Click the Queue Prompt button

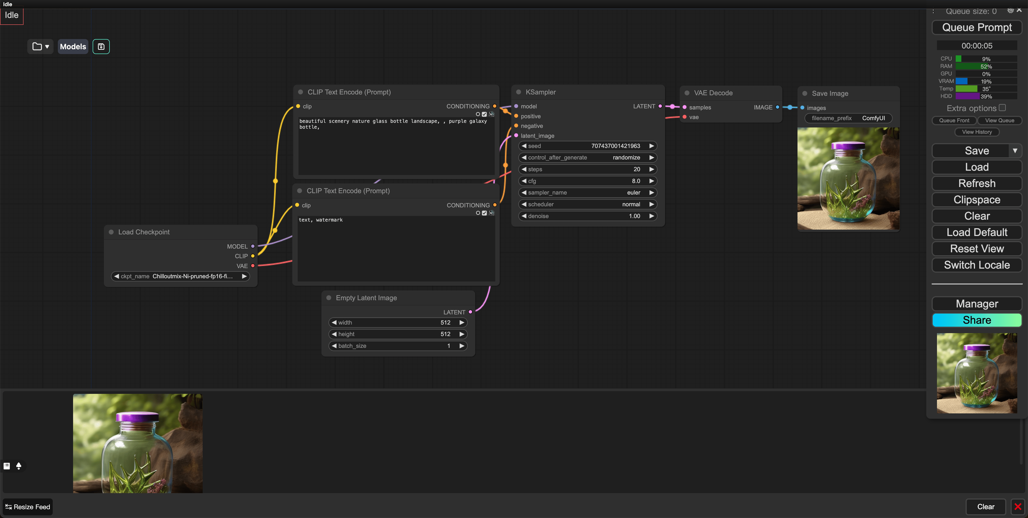pos(977,27)
